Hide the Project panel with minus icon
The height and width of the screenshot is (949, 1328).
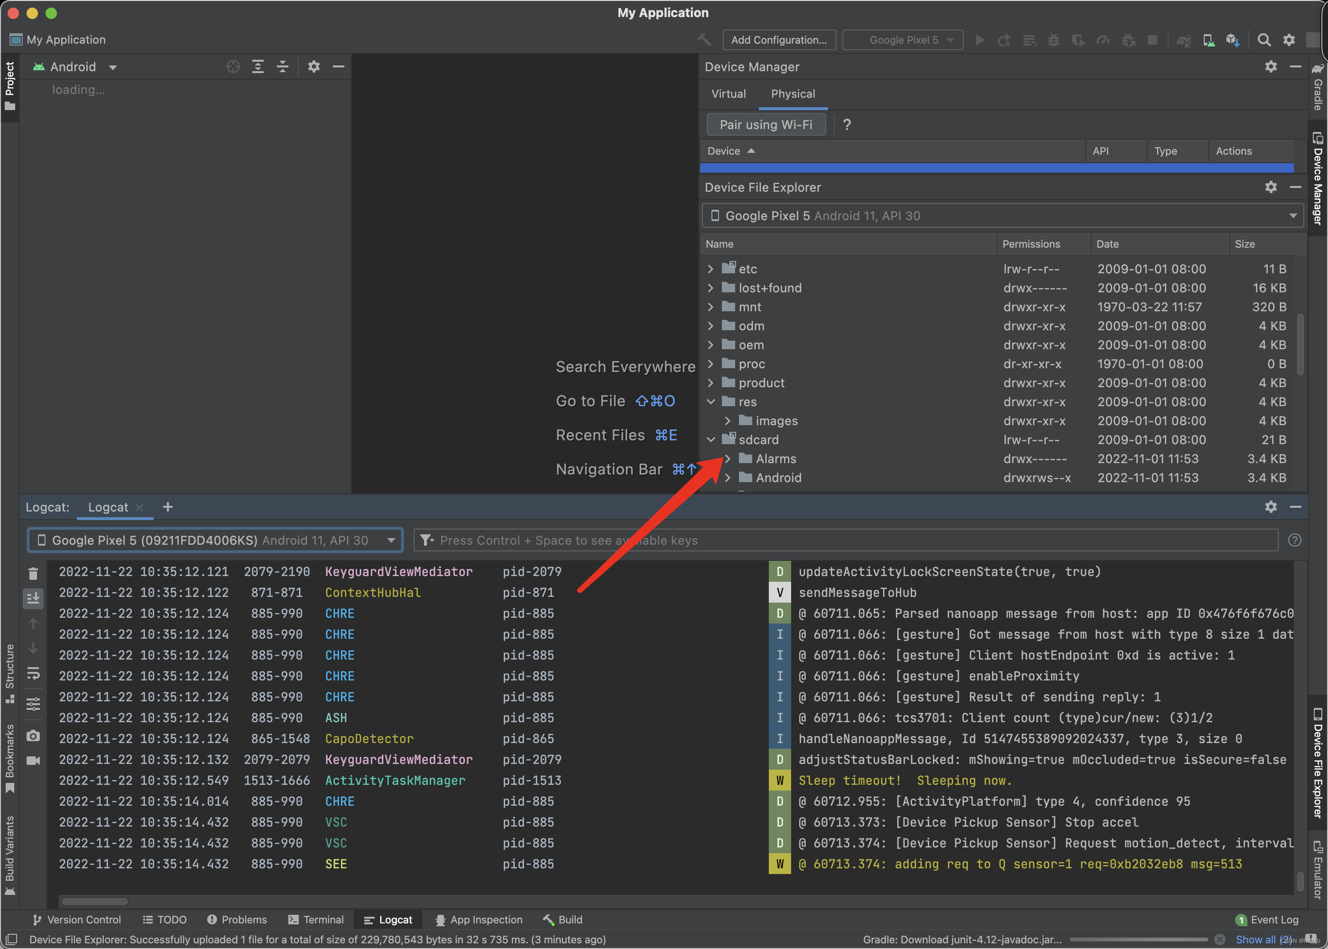pyautogui.click(x=338, y=66)
